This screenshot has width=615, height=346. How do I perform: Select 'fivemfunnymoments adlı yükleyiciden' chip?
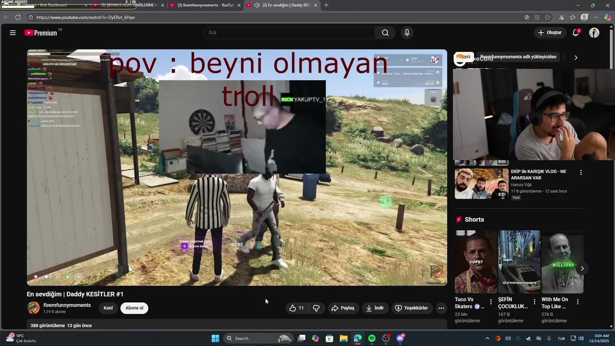tap(518, 57)
